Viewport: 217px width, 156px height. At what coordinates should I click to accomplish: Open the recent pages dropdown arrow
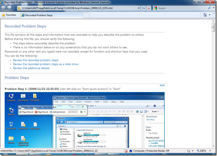click(14, 8)
